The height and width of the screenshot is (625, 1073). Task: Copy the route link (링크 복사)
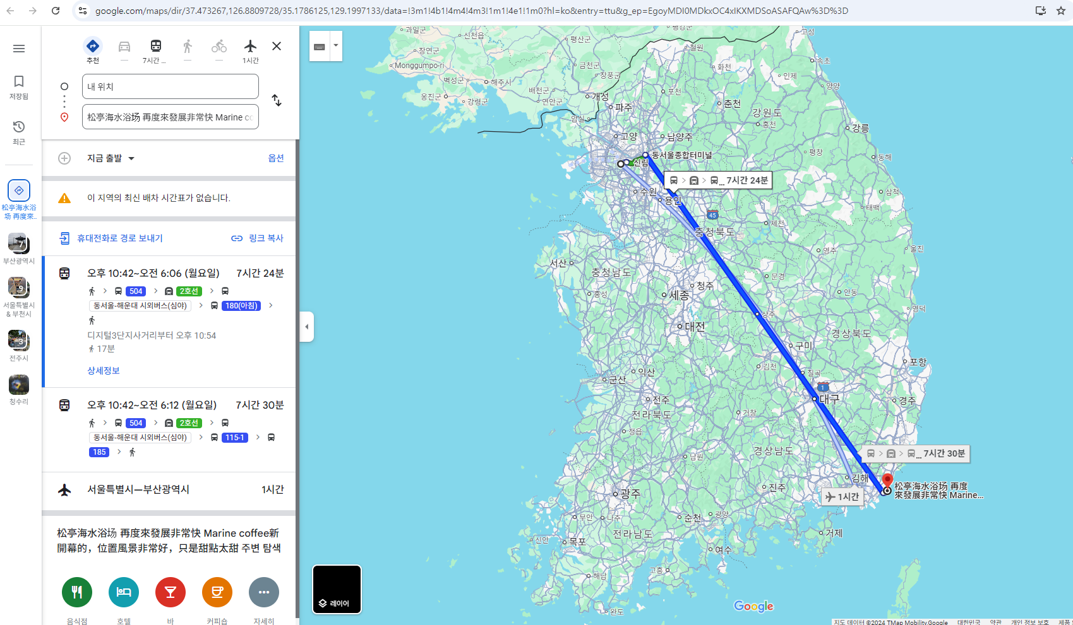click(258, 238)
